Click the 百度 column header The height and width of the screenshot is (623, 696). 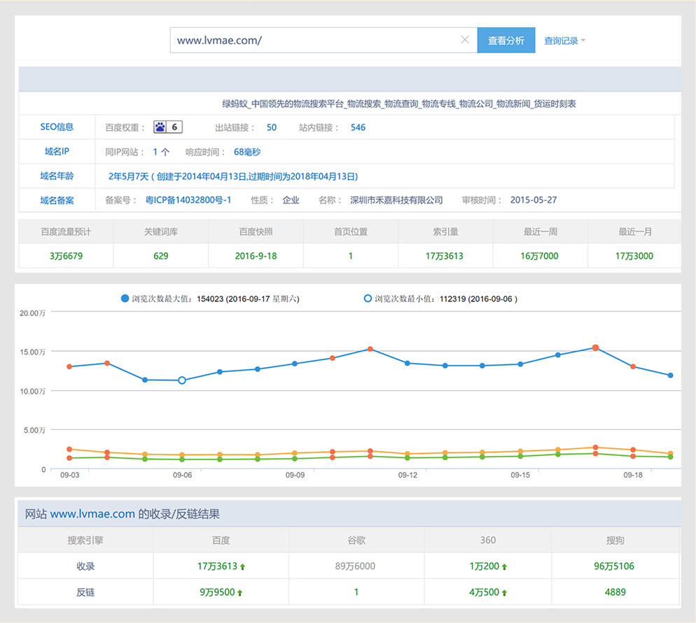(x=221, y=540)
